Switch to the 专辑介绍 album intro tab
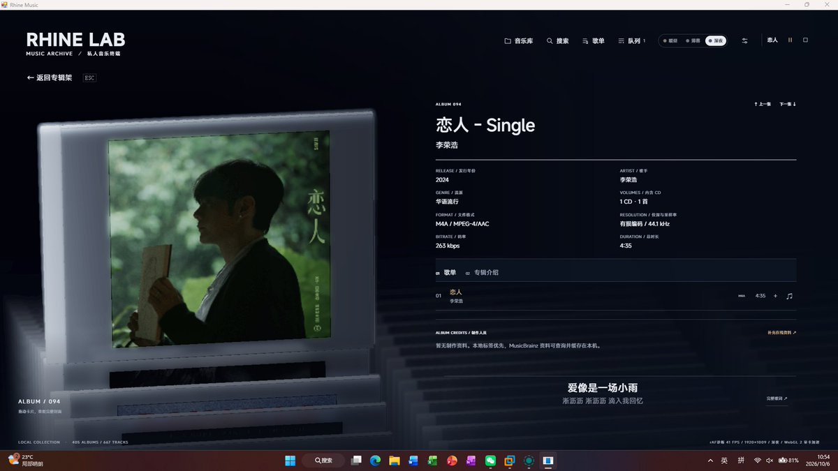The image size is (838, 471). pos(482,273)
